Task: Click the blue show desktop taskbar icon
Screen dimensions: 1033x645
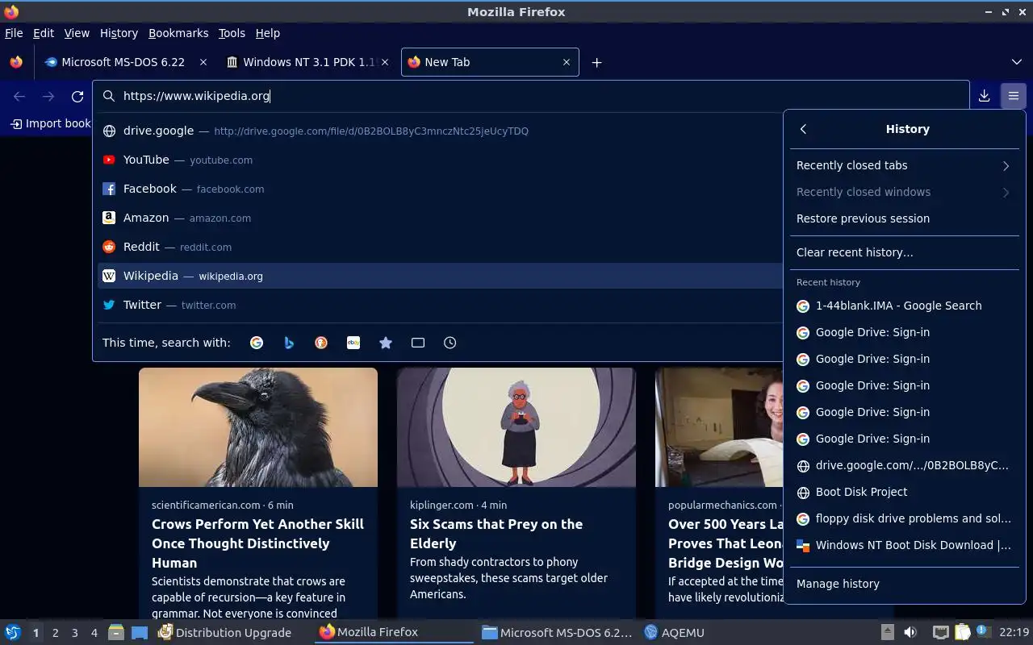Action: coord(140,633)
